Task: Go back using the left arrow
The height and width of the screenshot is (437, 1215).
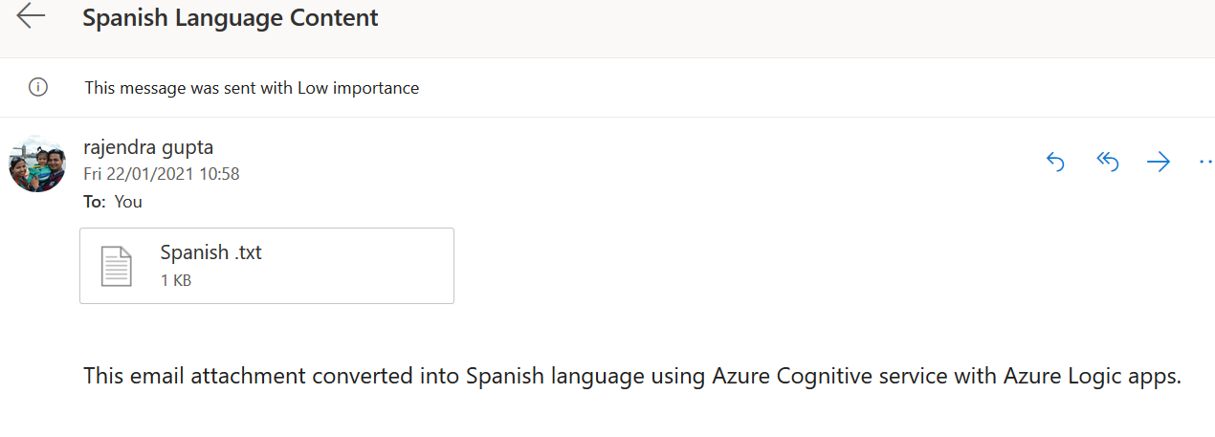Action: click(x=31, y=16)
